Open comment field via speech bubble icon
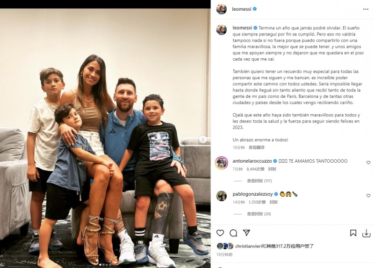This screenshot has width=374, height=268. tap(233, 233)
